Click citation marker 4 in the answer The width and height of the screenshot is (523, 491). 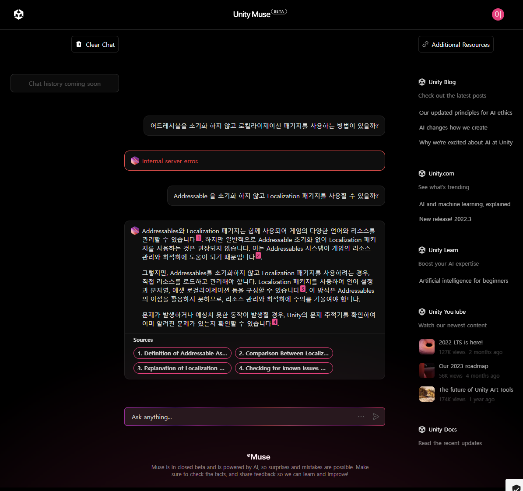(275, 322)
